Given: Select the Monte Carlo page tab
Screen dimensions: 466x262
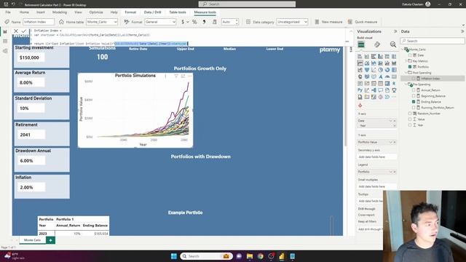Looking at the screenshot, I should (x=32, y=240).
